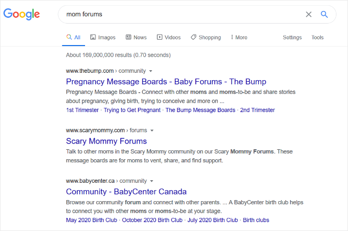Expand dropdown arrow beside scarymommy.com URL
Screen dimensions: 348x231
(152, 130)
